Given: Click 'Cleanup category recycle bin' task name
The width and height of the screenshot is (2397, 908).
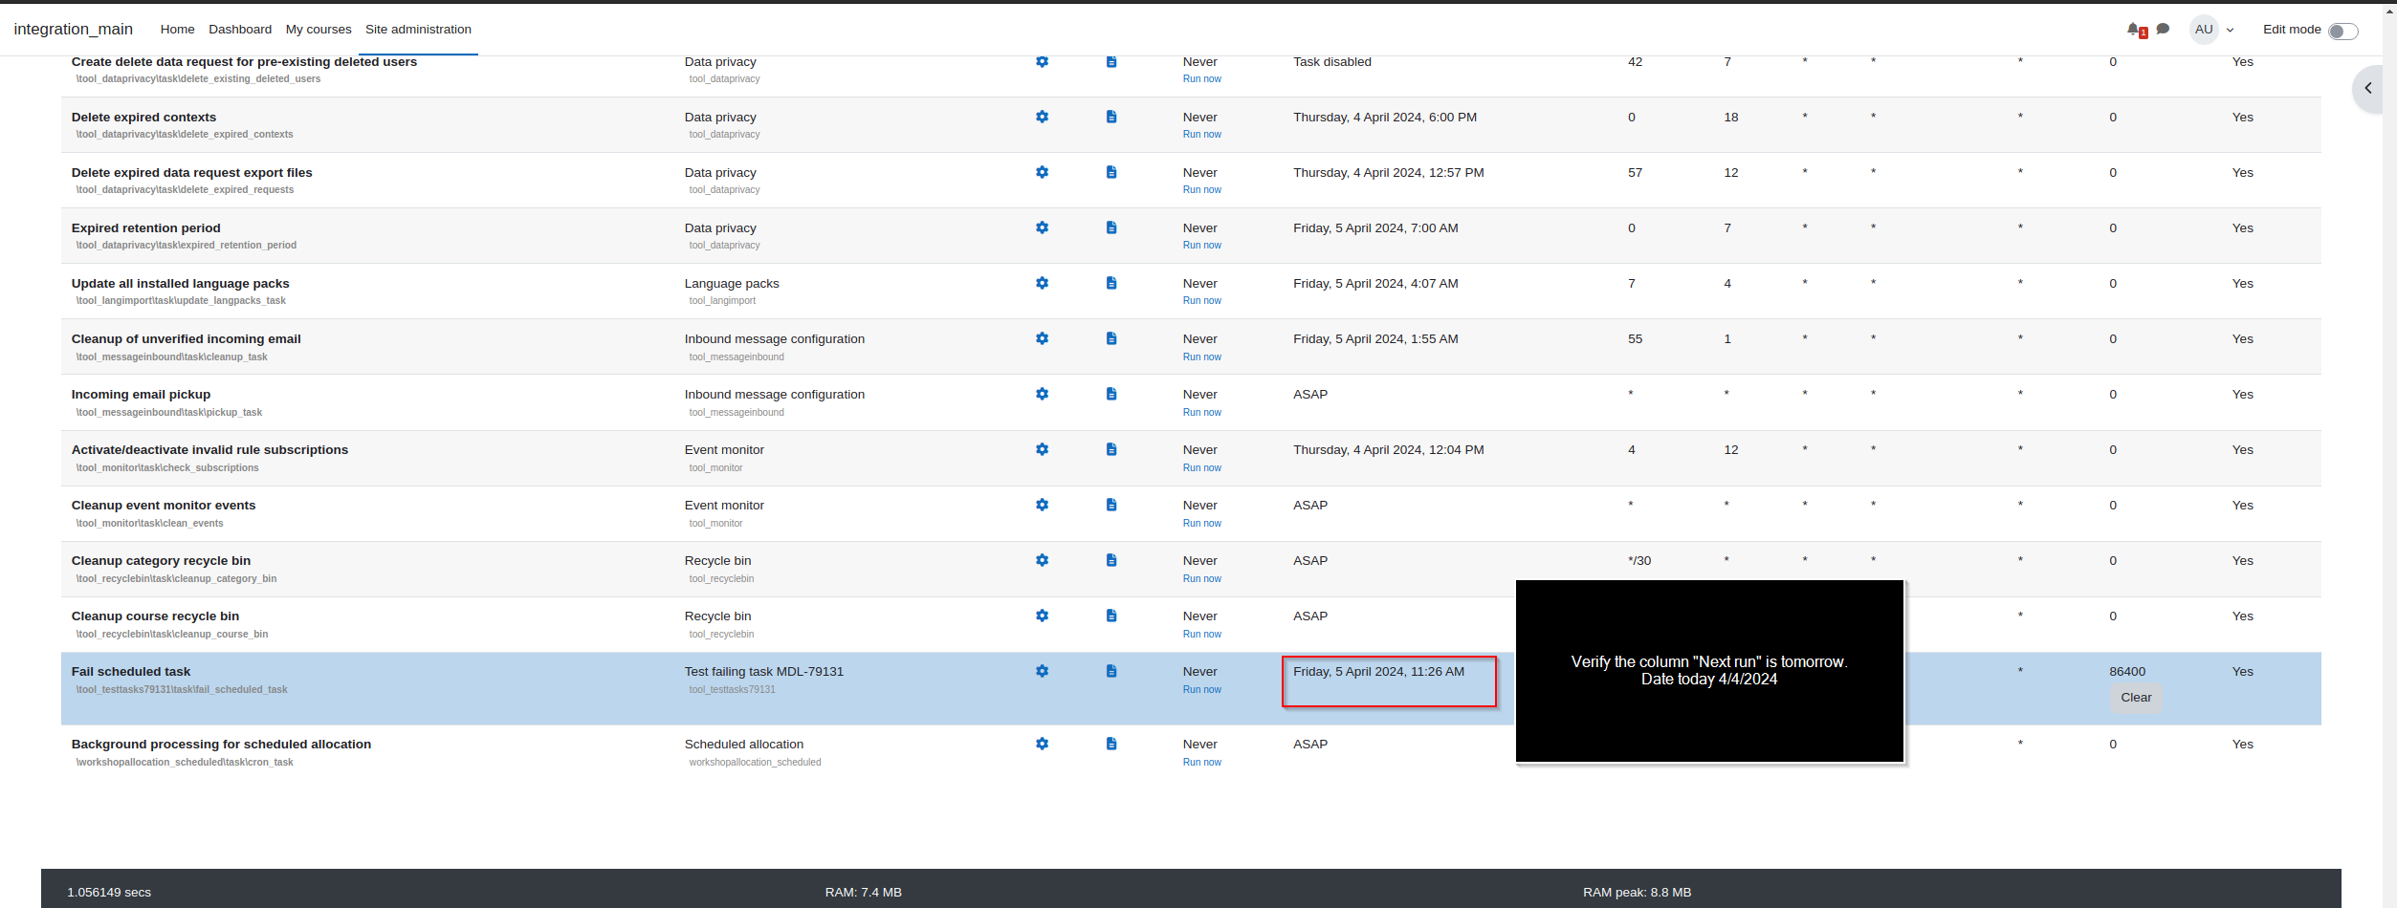Looking at the screenshot, I should [x=161, y=561].
